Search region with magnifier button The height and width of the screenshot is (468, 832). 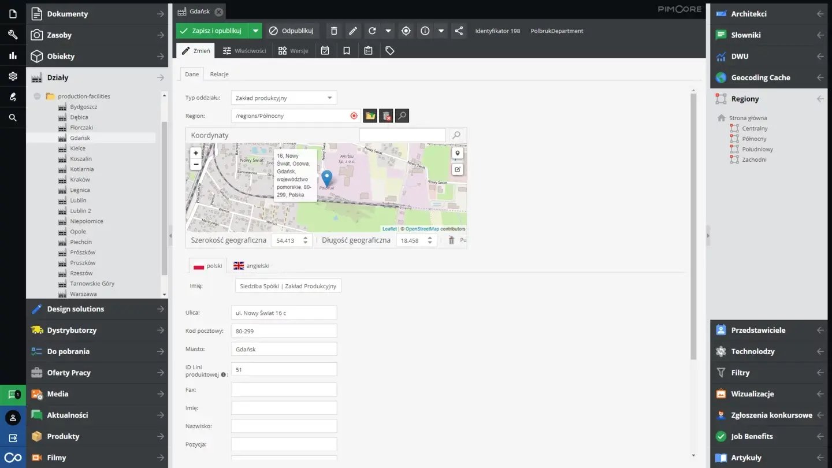[x=403, y=116]
